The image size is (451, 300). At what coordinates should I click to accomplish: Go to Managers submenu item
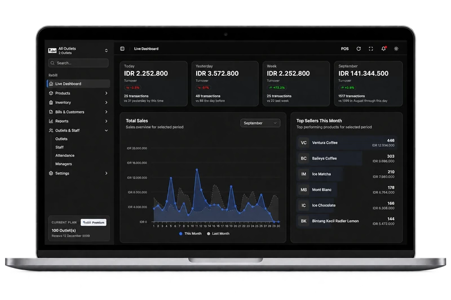tap(64, 164)
